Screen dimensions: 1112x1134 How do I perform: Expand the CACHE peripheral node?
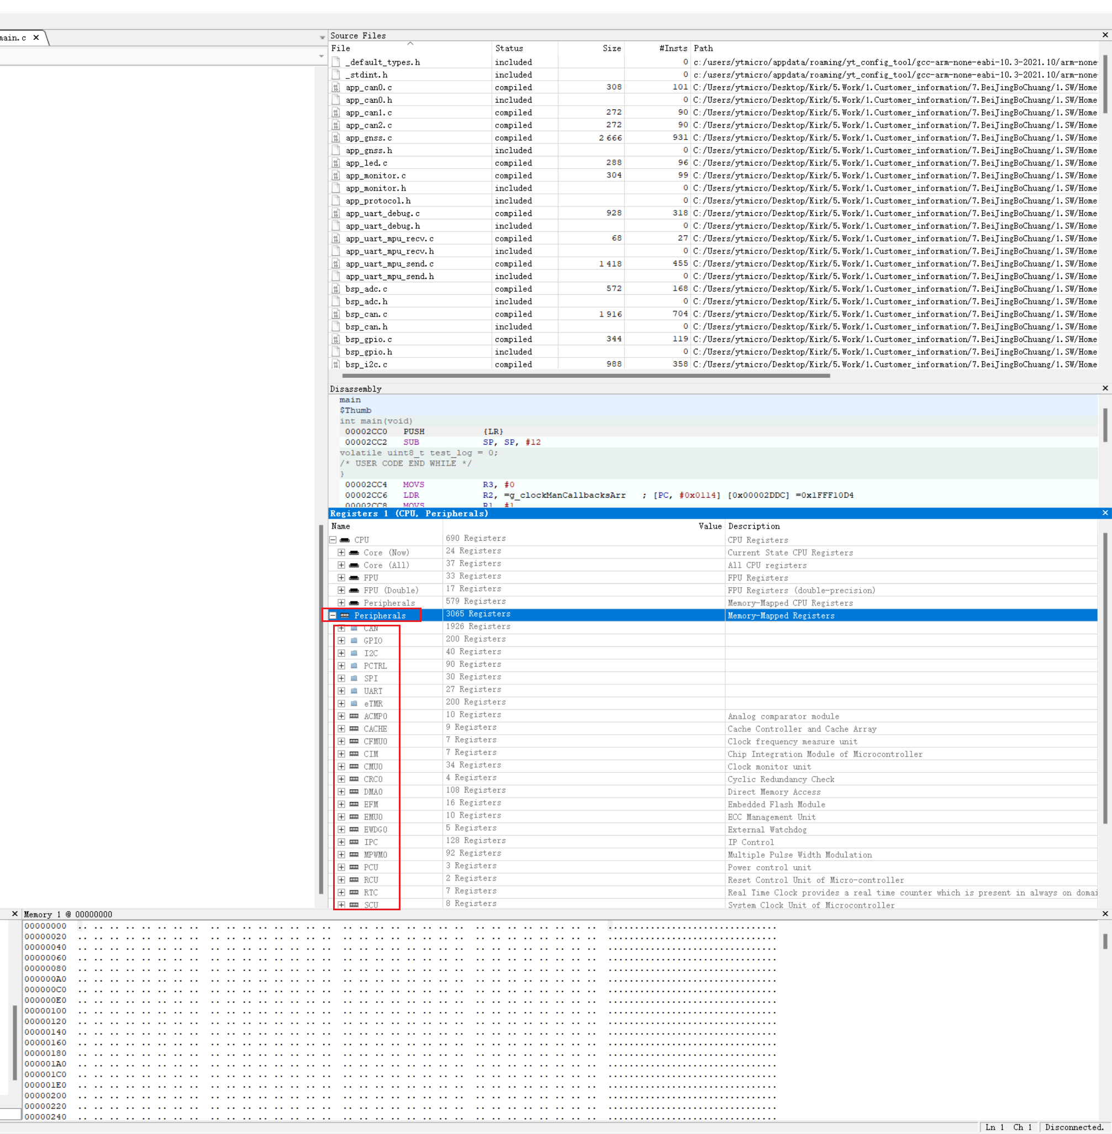coord(341,729)
